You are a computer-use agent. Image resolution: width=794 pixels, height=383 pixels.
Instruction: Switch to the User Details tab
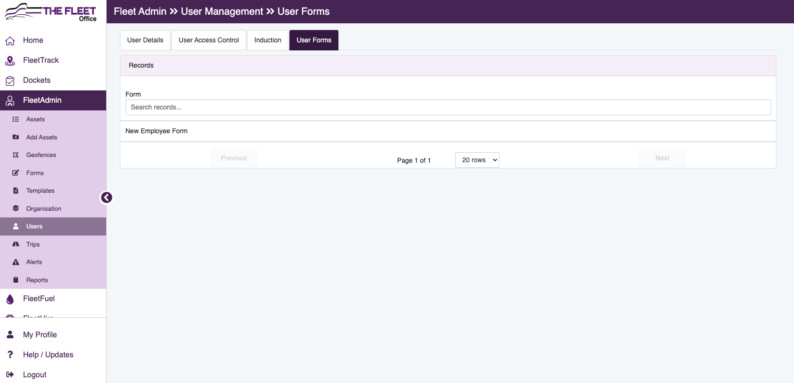pos(145,40)
